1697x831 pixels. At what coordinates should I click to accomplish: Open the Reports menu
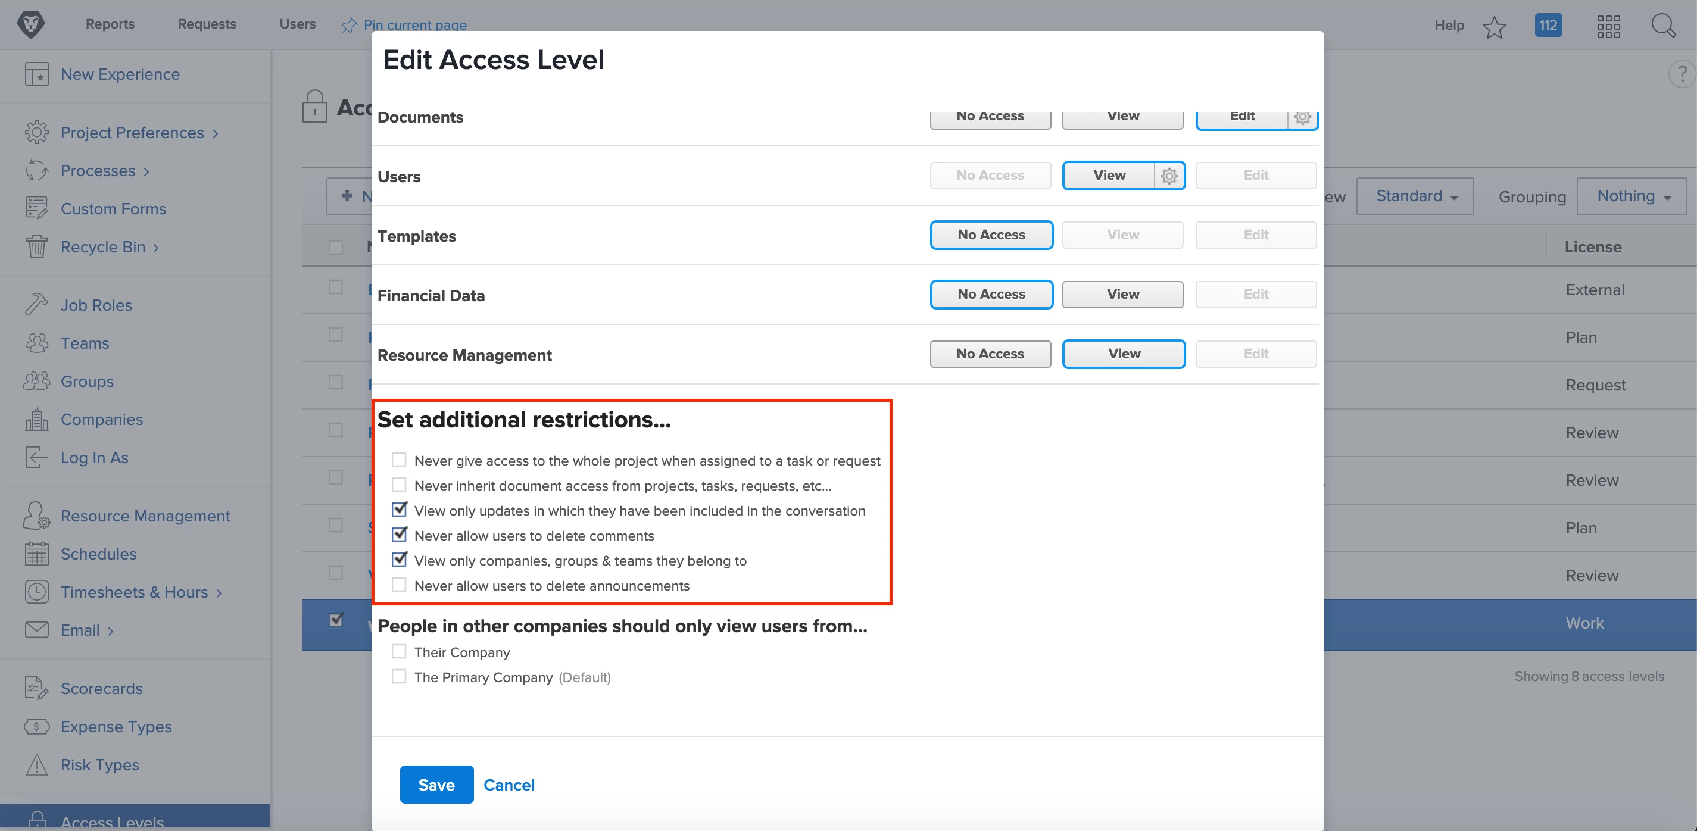tap(110, 24)
